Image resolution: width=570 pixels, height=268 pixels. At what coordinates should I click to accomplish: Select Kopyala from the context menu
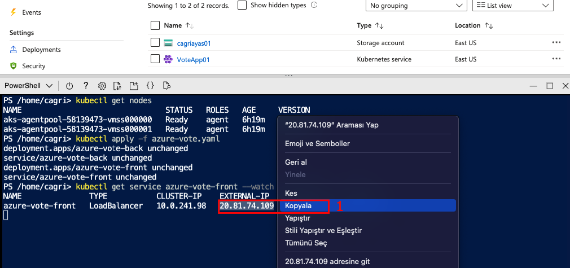point(299,206)
